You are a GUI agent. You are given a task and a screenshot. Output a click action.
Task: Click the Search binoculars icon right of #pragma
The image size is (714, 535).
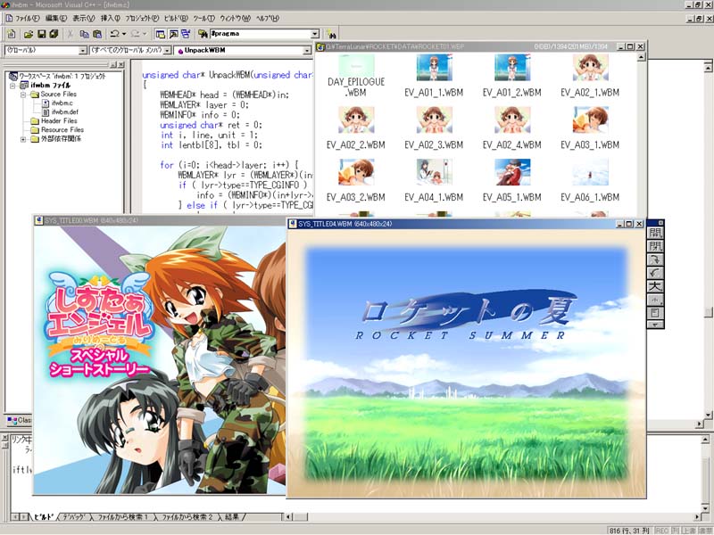click(x=331, y=34)
